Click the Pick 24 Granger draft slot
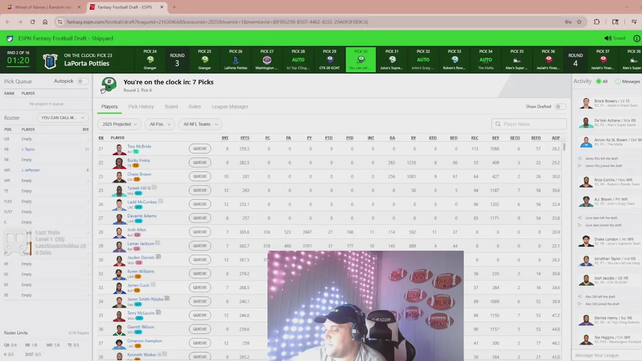Screen dimensions: 642x361 [x=150, y=60]
